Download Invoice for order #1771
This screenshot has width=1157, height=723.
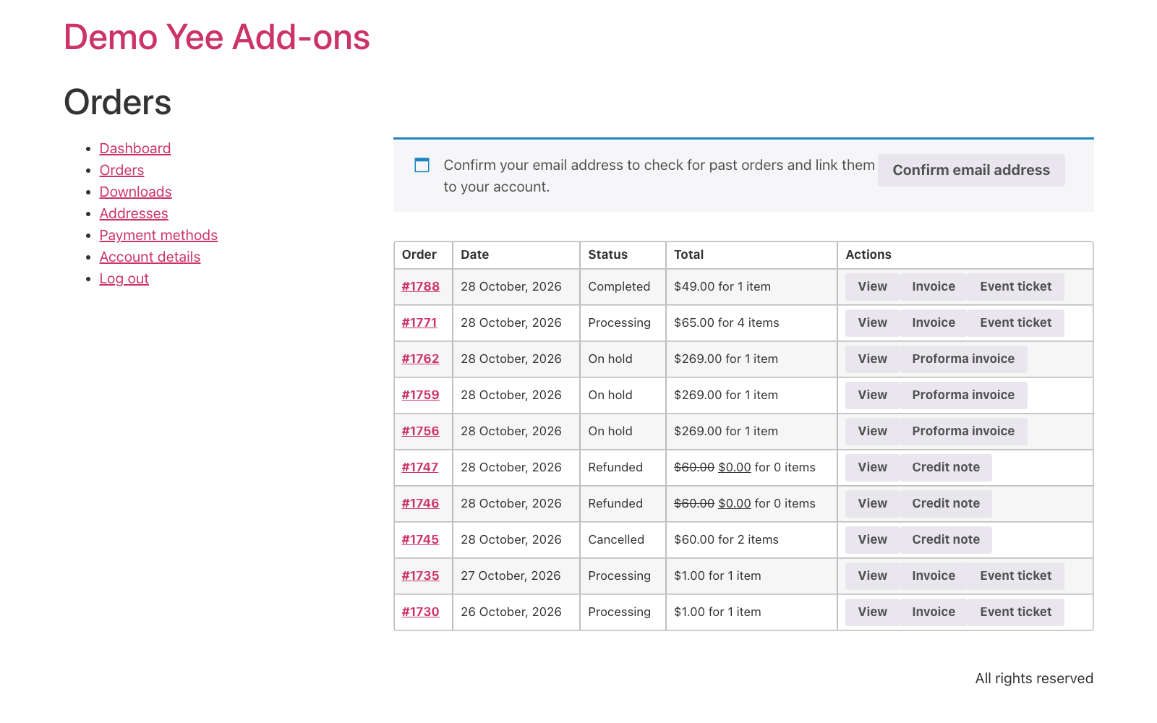934,322
